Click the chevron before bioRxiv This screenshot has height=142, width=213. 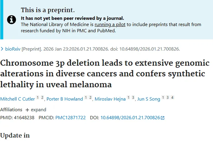[2, 49]
